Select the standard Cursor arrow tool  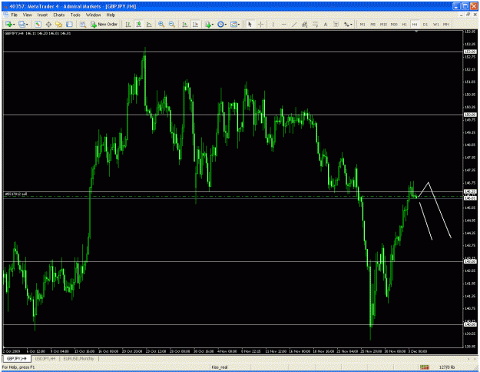coord(250,24)
